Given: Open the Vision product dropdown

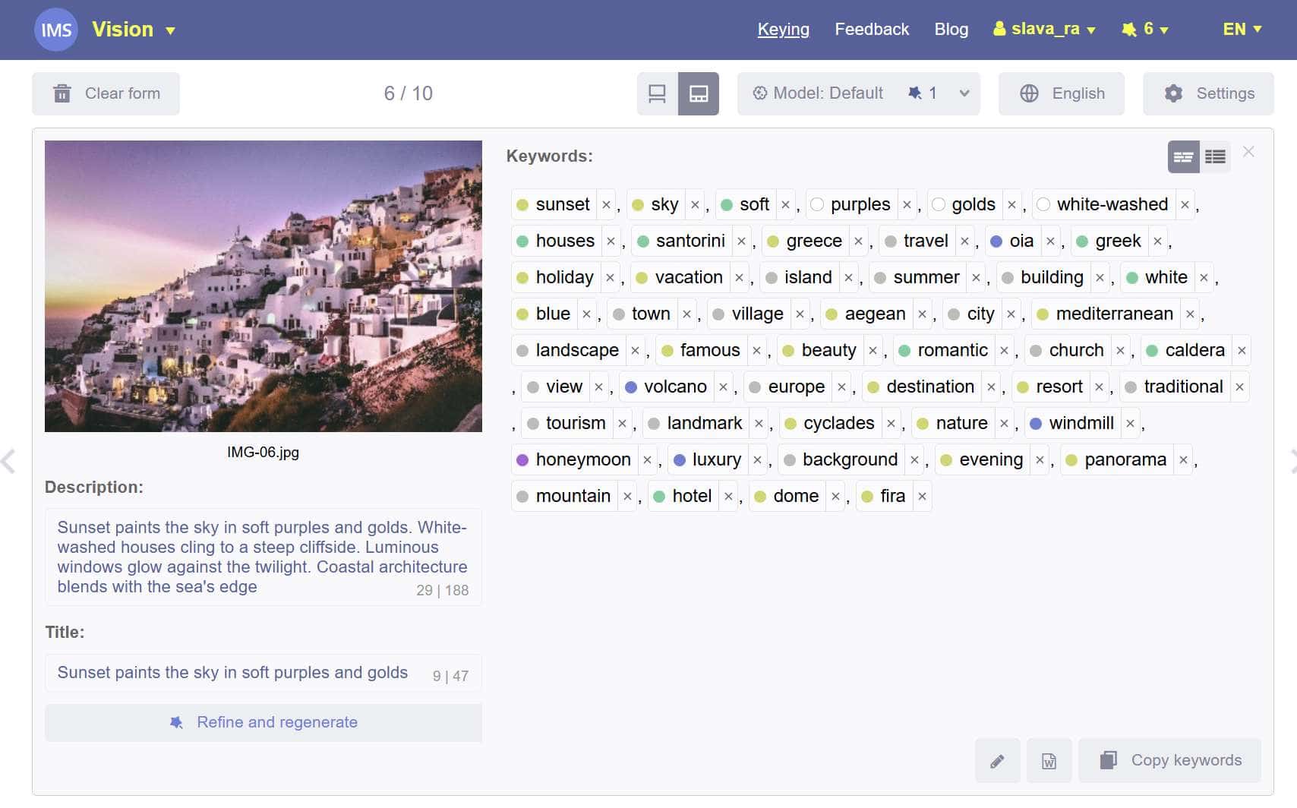Looking at the screenshot, I should pyautogui.click(x=134, y=30).
